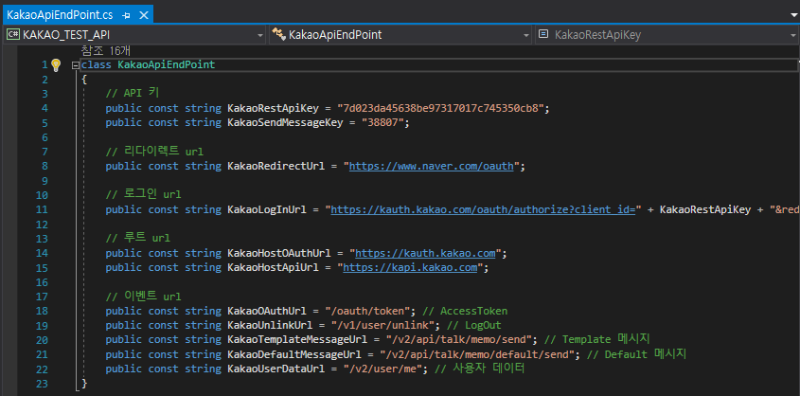Open the https://kauth.kakao.com link on line 14
The height and width of the screenshot is (396, 800).
(425, 253)
